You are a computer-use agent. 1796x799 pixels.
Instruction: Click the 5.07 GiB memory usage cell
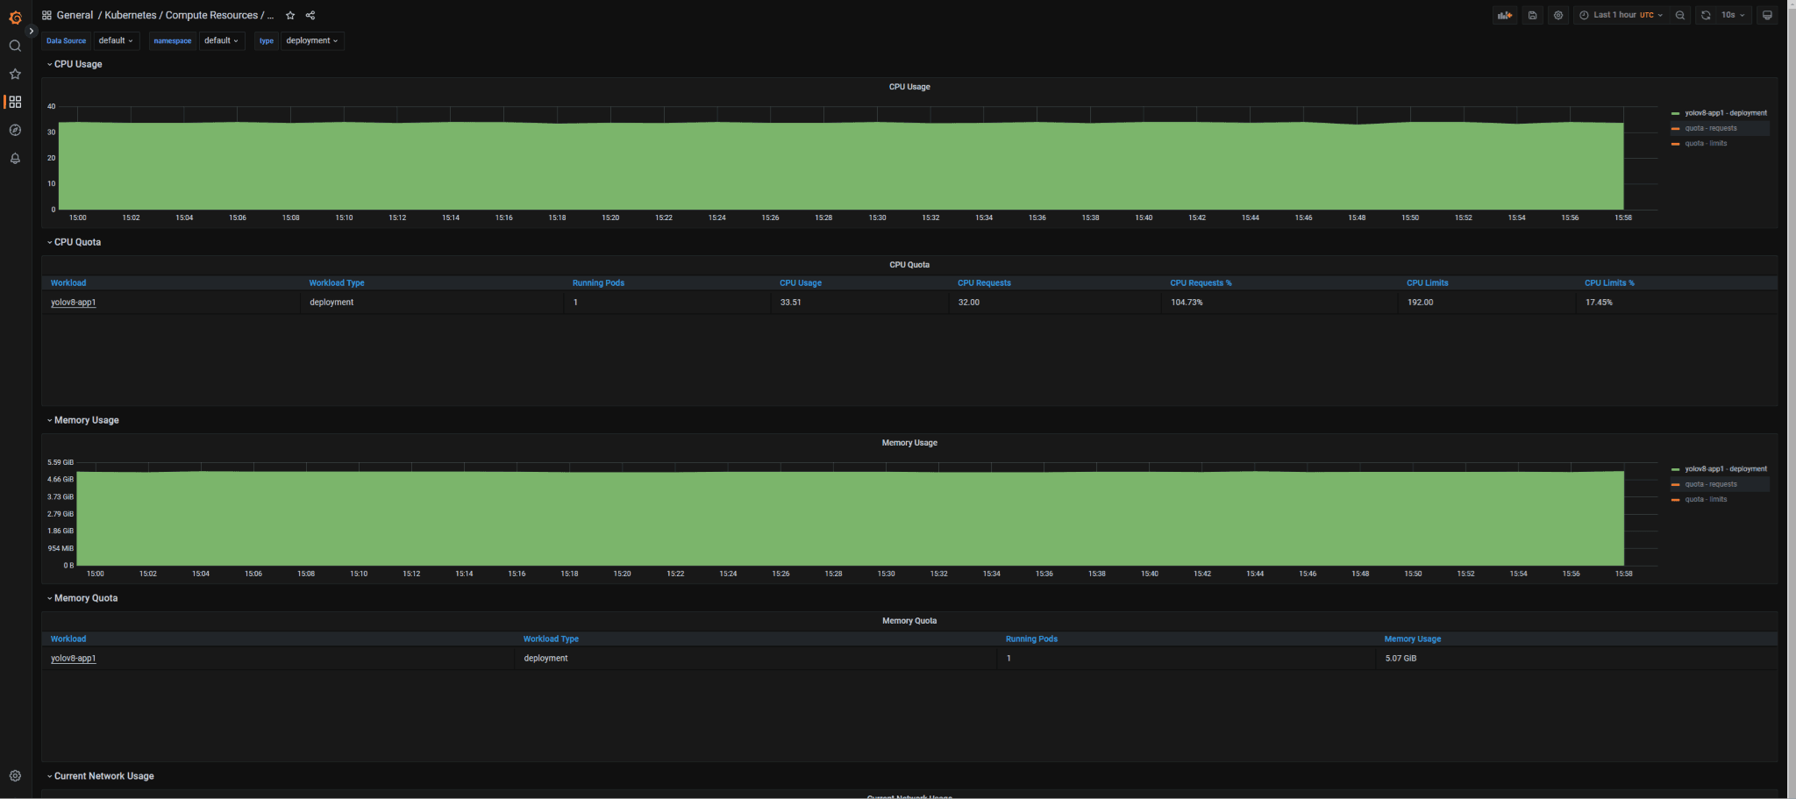coord(1577,659)
